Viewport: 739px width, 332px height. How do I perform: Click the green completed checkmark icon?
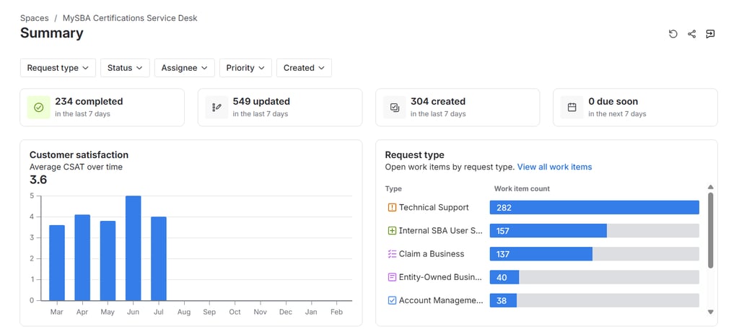[39, 108]
